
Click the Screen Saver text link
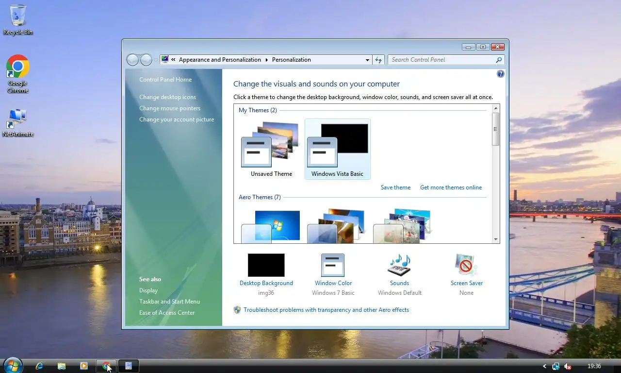pyautogui.click(x=467, y=283)
